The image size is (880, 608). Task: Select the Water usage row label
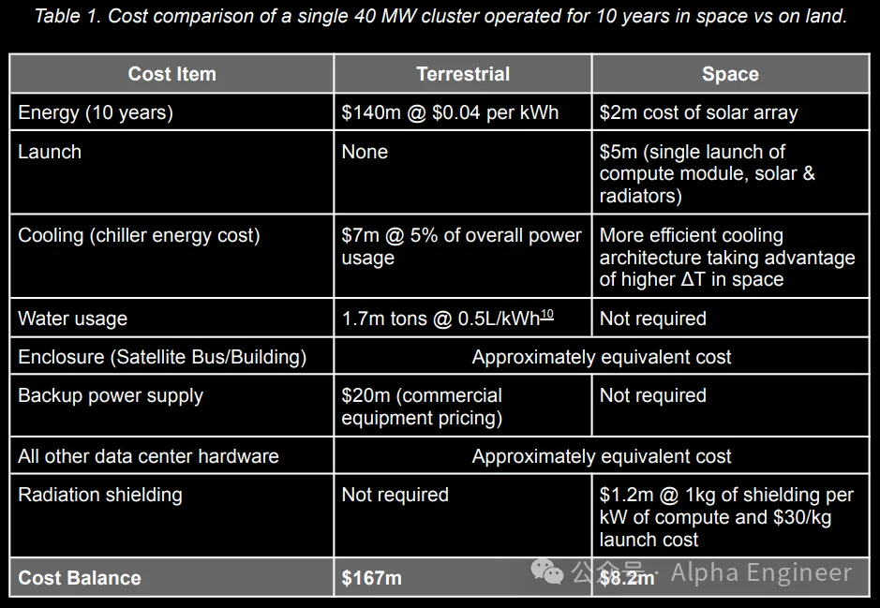point(72,319)
